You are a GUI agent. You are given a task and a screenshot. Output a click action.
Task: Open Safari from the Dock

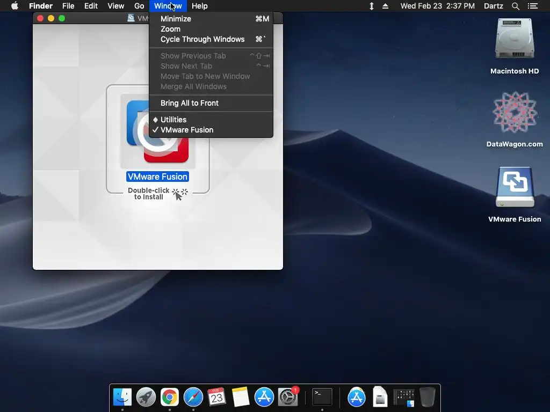193,397
